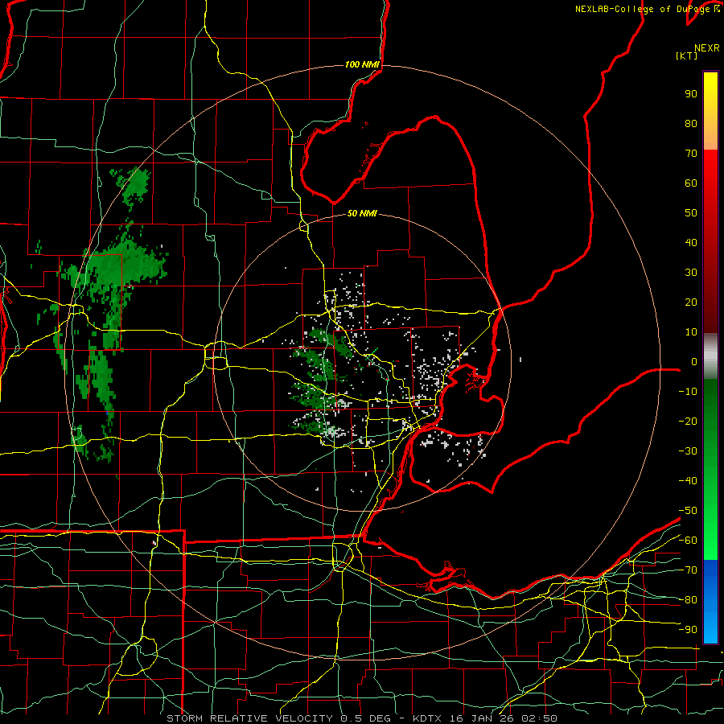The width and height of the screenshot is (724, 724).
Task: Click the positive 30 scale value
Action: tap(691, 273)
